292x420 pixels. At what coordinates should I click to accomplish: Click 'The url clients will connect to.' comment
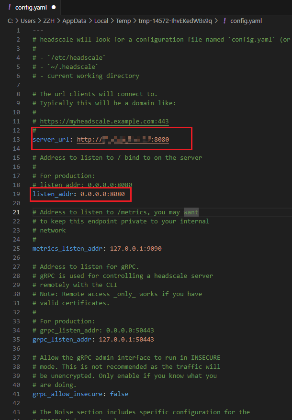[95, 94]
